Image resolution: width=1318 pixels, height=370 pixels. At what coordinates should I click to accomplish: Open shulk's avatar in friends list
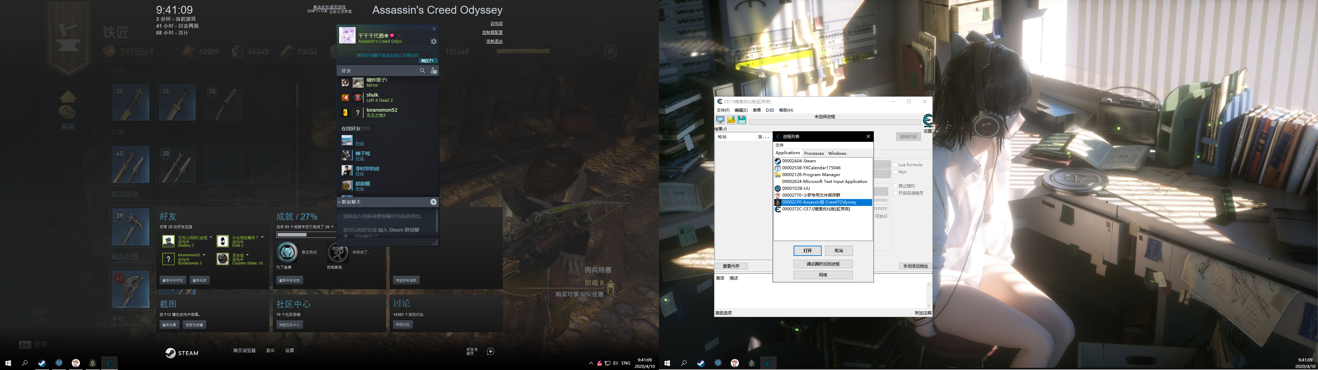(x=358, y=97)
